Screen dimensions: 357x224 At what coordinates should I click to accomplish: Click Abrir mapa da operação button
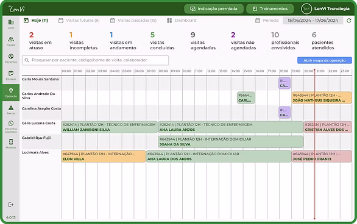(325, 60)
